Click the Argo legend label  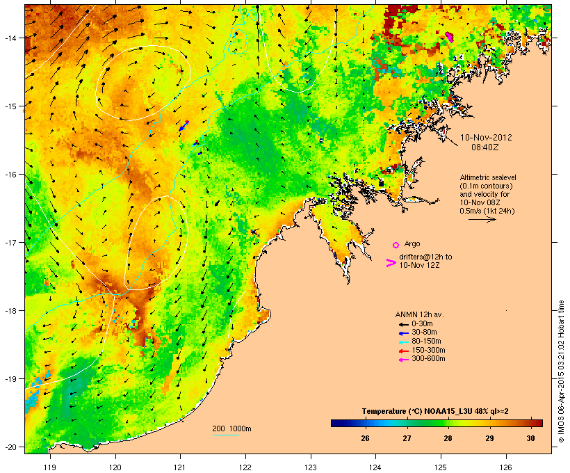click(x=412, y=243)
